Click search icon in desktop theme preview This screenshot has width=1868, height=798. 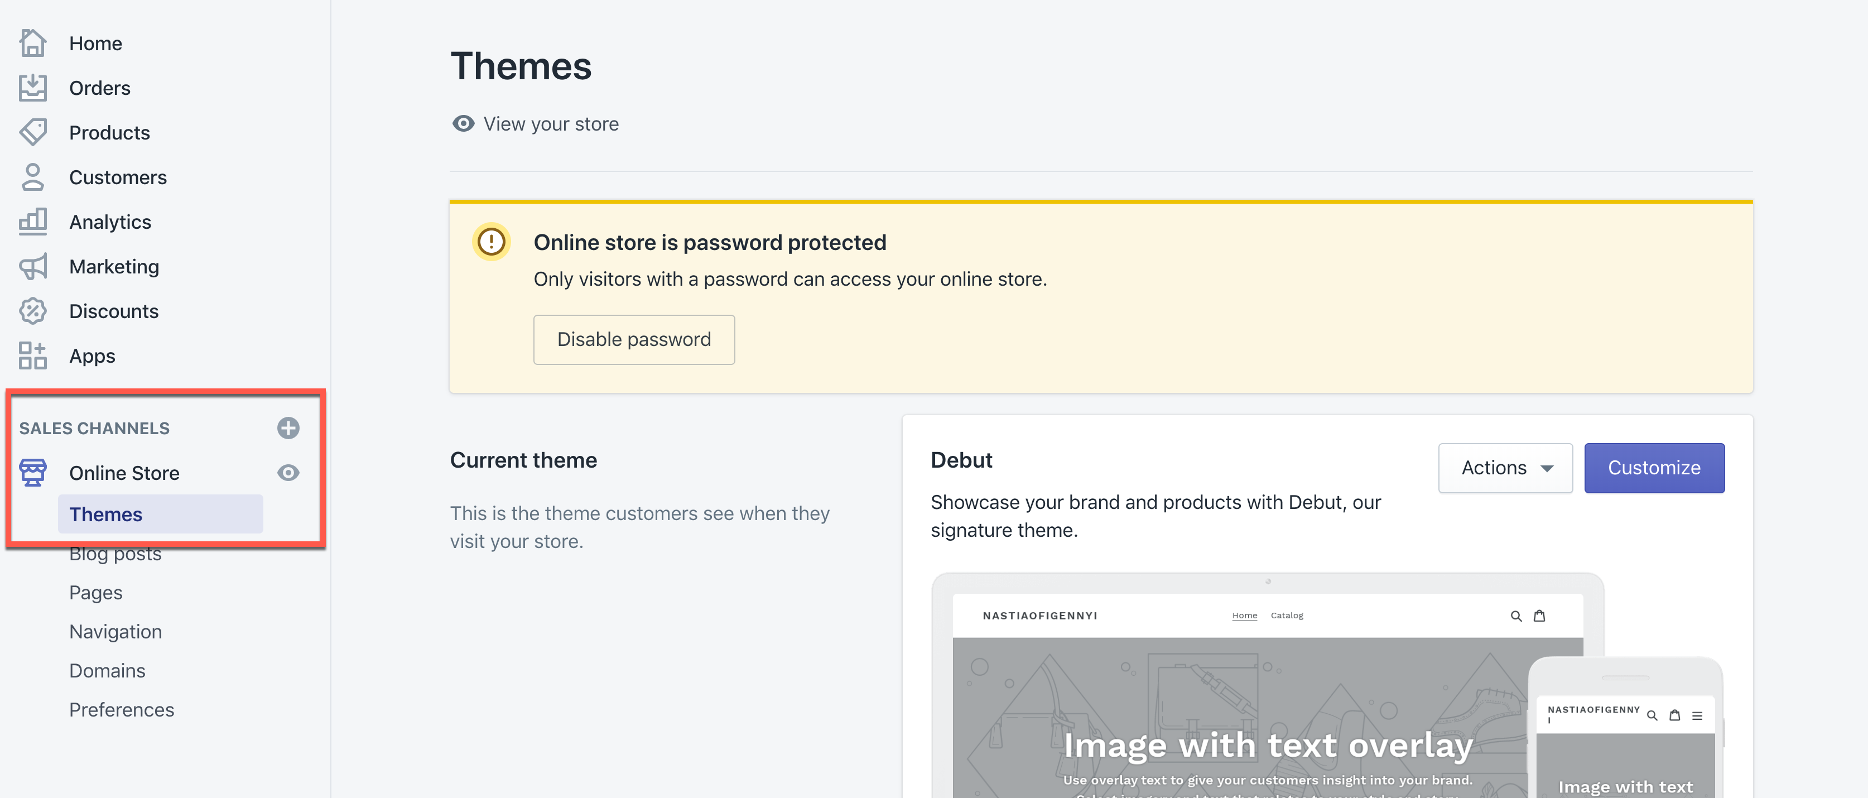point(1515,616)
